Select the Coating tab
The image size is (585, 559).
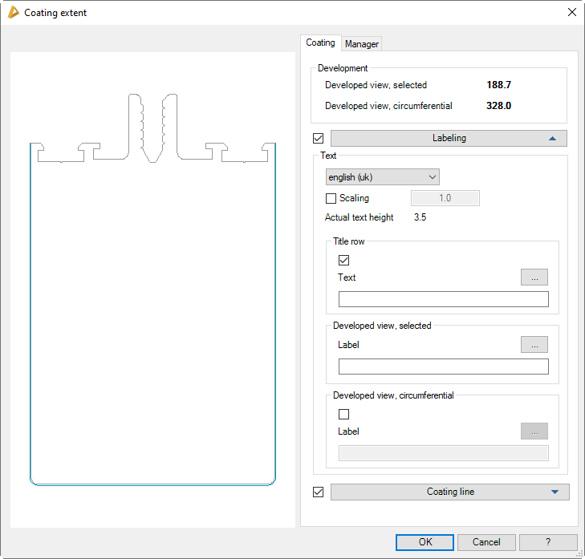(x=320, y=43)
